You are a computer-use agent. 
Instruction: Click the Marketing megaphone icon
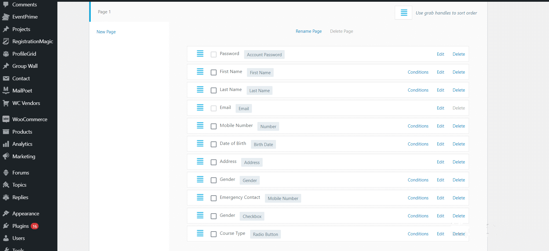(6, 156)
